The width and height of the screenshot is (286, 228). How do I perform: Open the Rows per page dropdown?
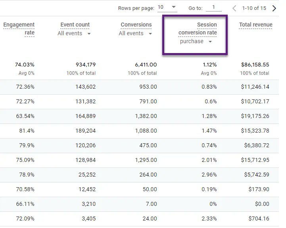(x=167, y=8)
